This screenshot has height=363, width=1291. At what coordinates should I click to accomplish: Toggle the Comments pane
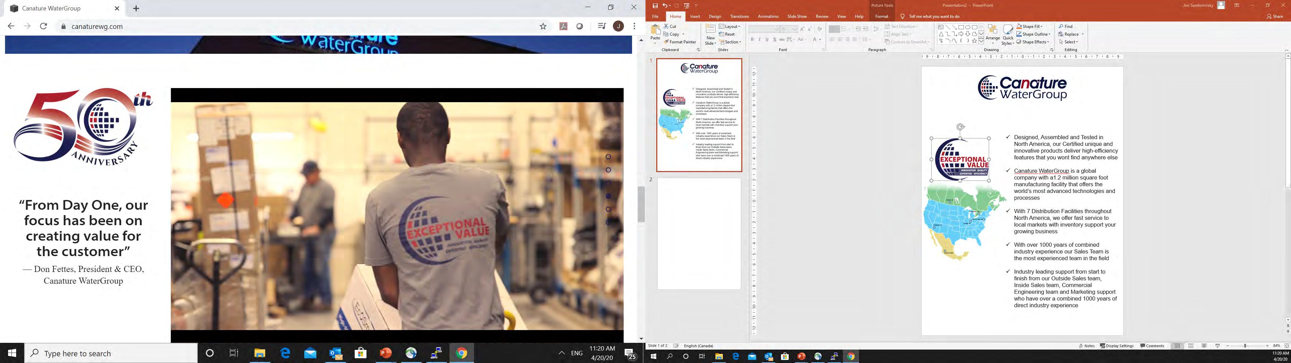[x=1152, y=346]
